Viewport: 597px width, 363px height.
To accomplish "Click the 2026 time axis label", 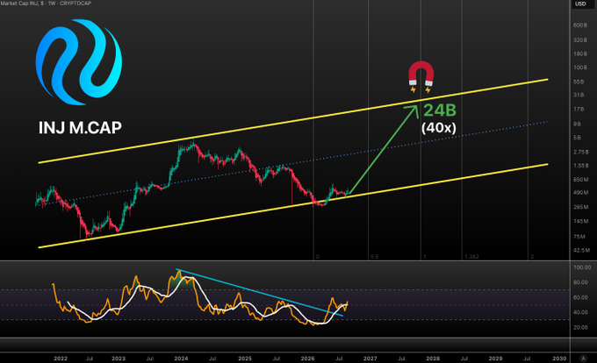I will click(307, 359).
